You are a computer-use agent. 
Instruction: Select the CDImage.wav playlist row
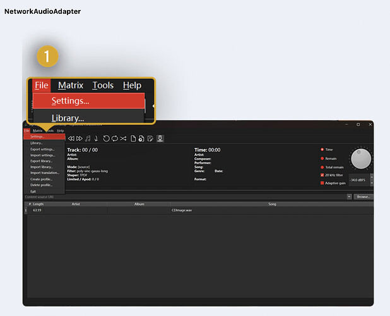click(x=199, y=210)
